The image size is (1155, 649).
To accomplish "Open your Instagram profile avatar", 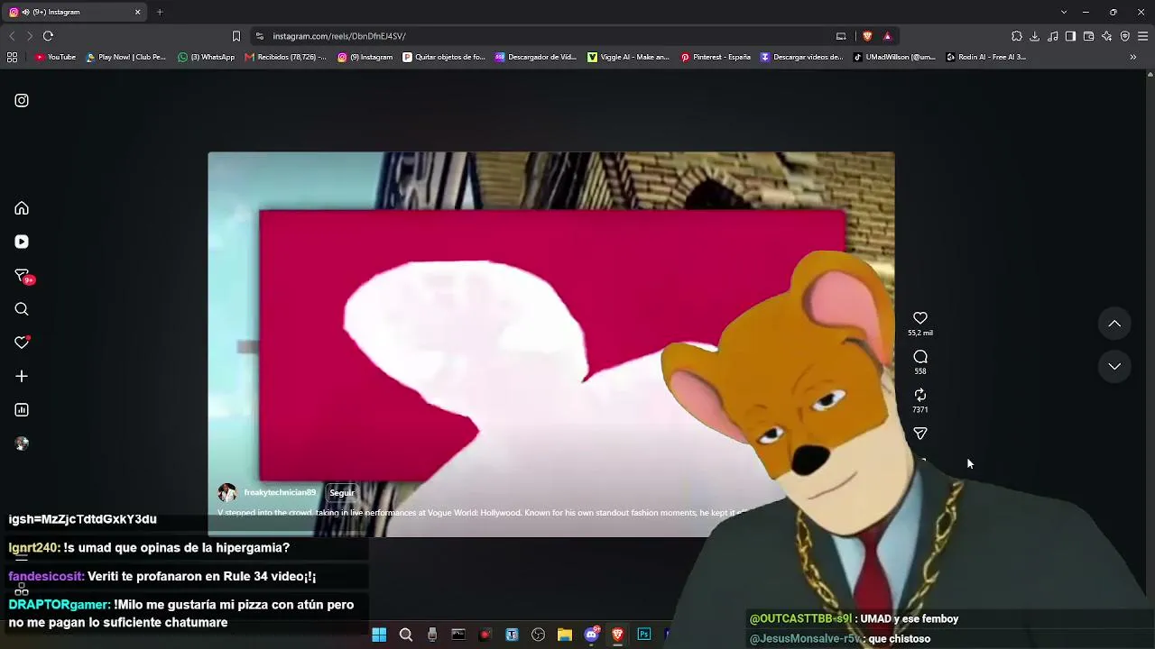I will [x=22, y=443].
